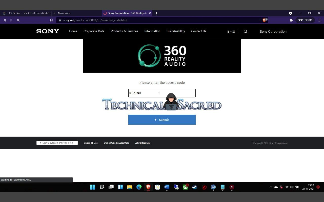The image size is (324, 202).
Task: Open the Notepad taskbar icon
Action: click(222, 187)
